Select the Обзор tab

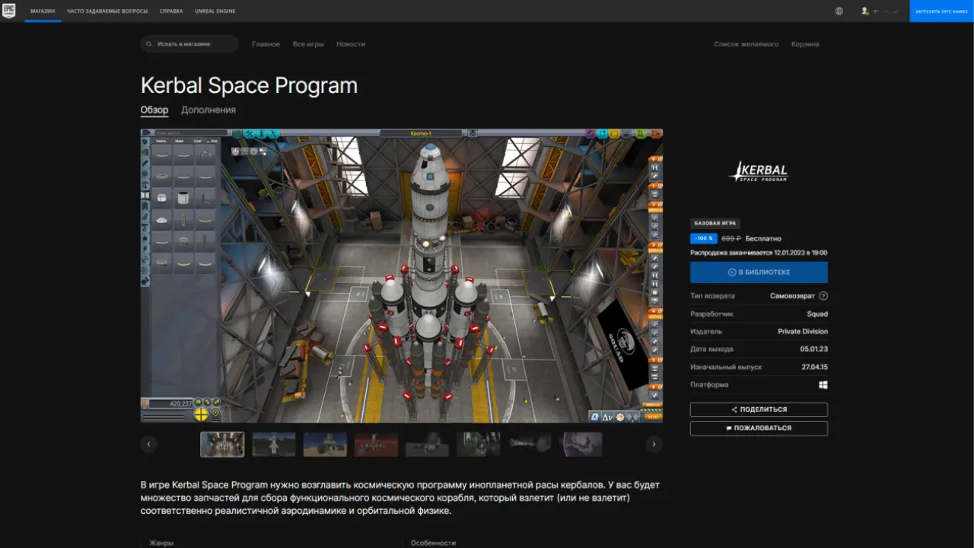(x=154, y=110)
